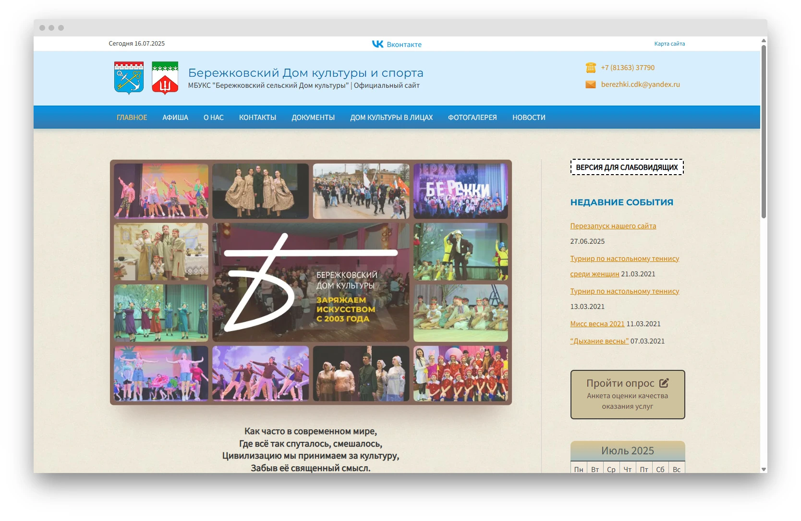Click the orange envelope email icon
Image resolution: width=801 pixels, height=521 pixels.
[591, 84]
